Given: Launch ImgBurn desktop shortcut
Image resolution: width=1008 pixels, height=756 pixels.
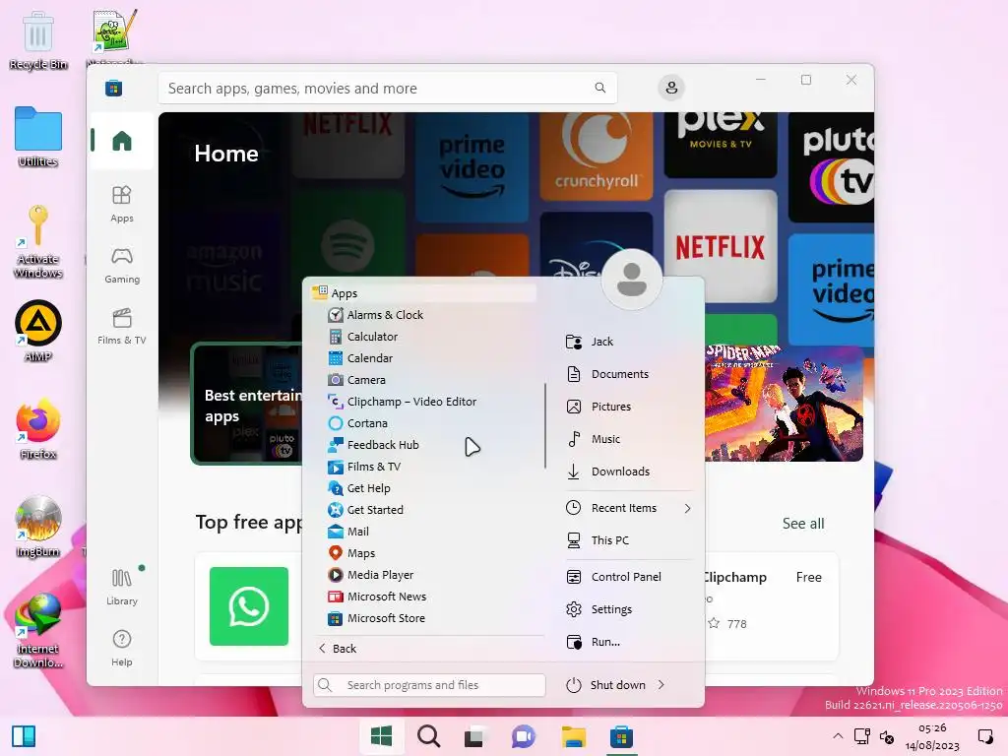Looking at the screenshot, I should [38, 527].
